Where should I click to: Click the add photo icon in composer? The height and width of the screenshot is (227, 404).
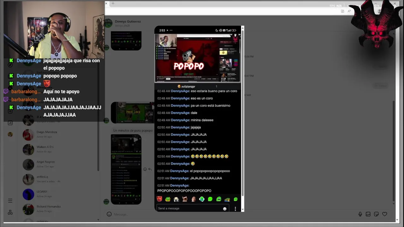(x=368, y=214)
